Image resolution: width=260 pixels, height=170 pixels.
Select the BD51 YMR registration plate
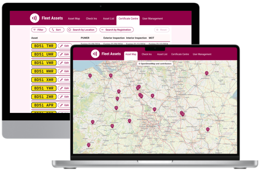(x=44, y=88)
